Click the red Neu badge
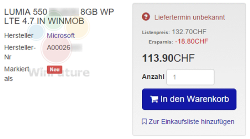Image resolution: width=250 pixels, height=139 pixels. 55,70
